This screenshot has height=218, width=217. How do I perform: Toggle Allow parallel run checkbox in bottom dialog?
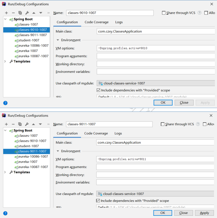coord(205,124)
